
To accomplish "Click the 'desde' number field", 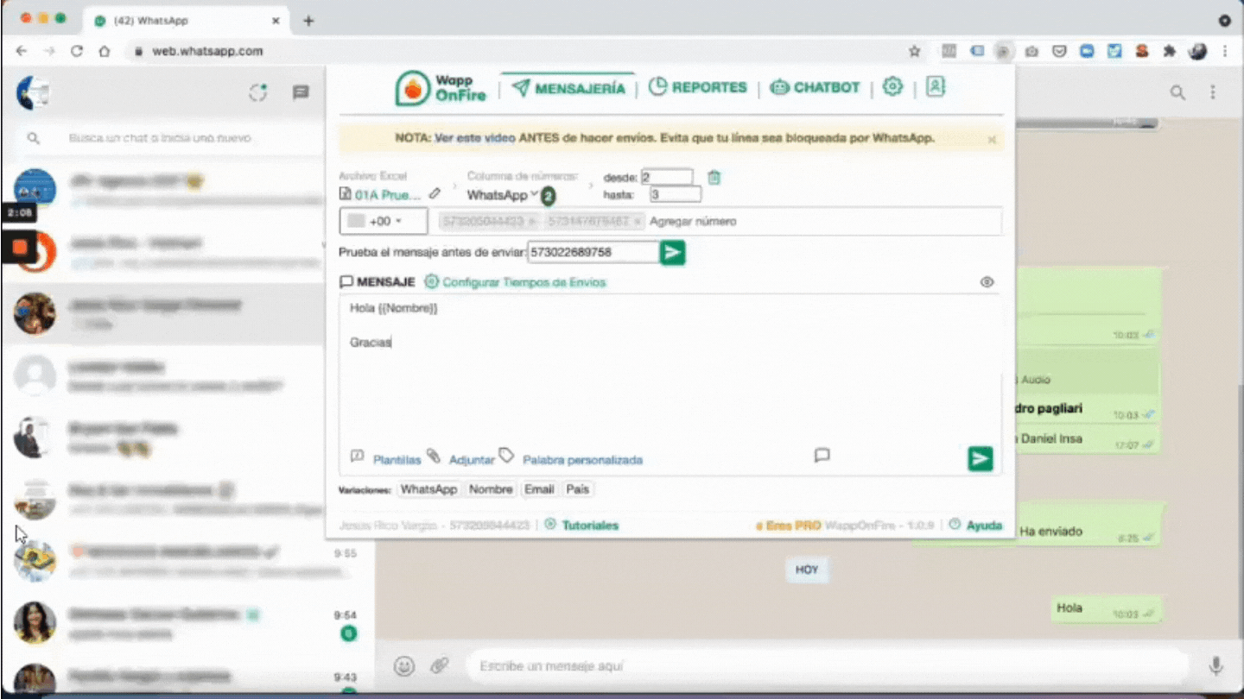I will point(667,178).
